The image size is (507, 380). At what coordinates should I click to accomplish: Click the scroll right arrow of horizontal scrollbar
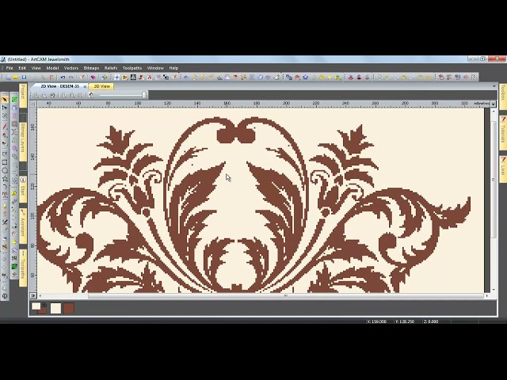(x=487, y=295)
